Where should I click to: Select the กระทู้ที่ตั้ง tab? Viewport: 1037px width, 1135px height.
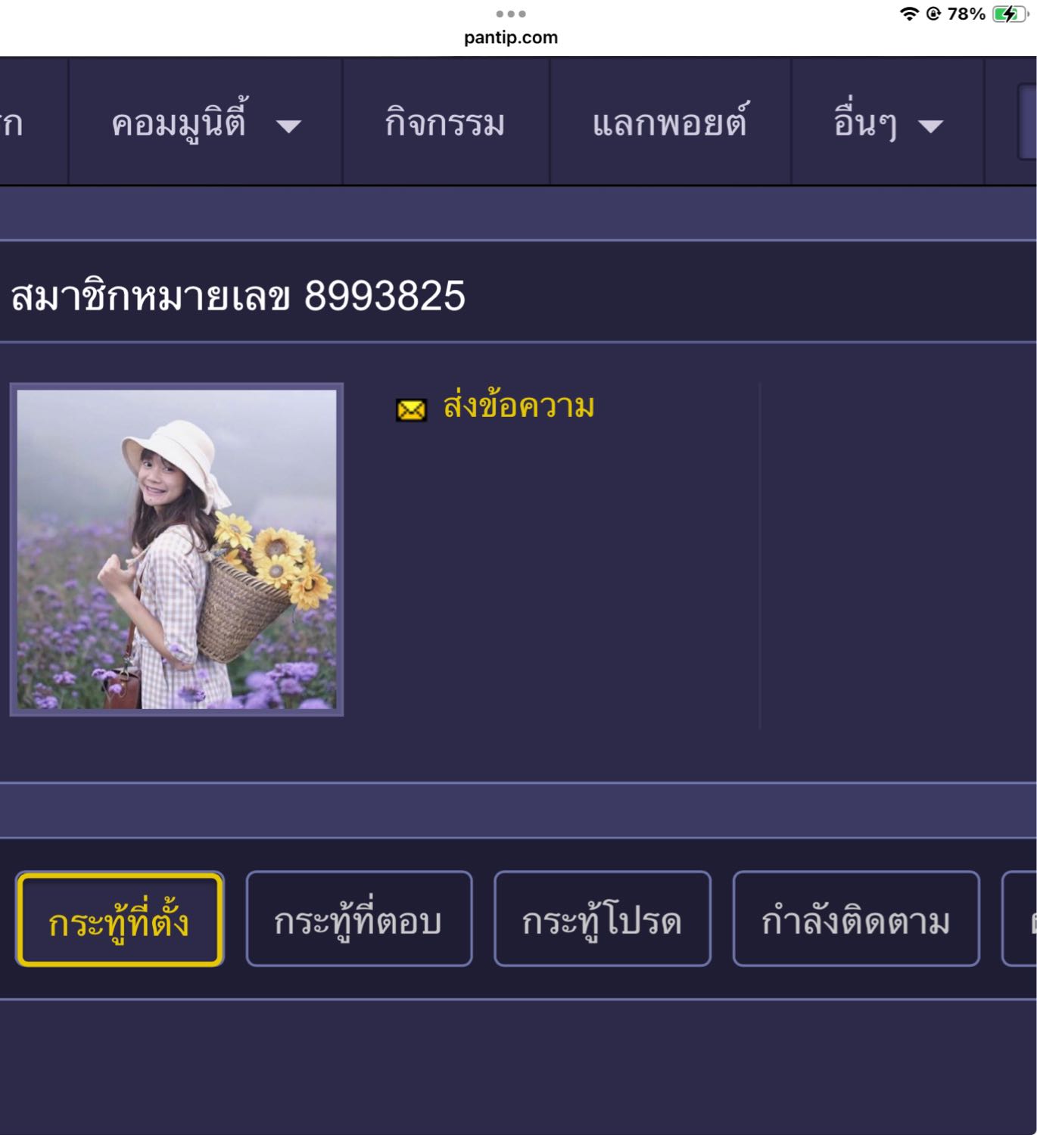(120, 919)
